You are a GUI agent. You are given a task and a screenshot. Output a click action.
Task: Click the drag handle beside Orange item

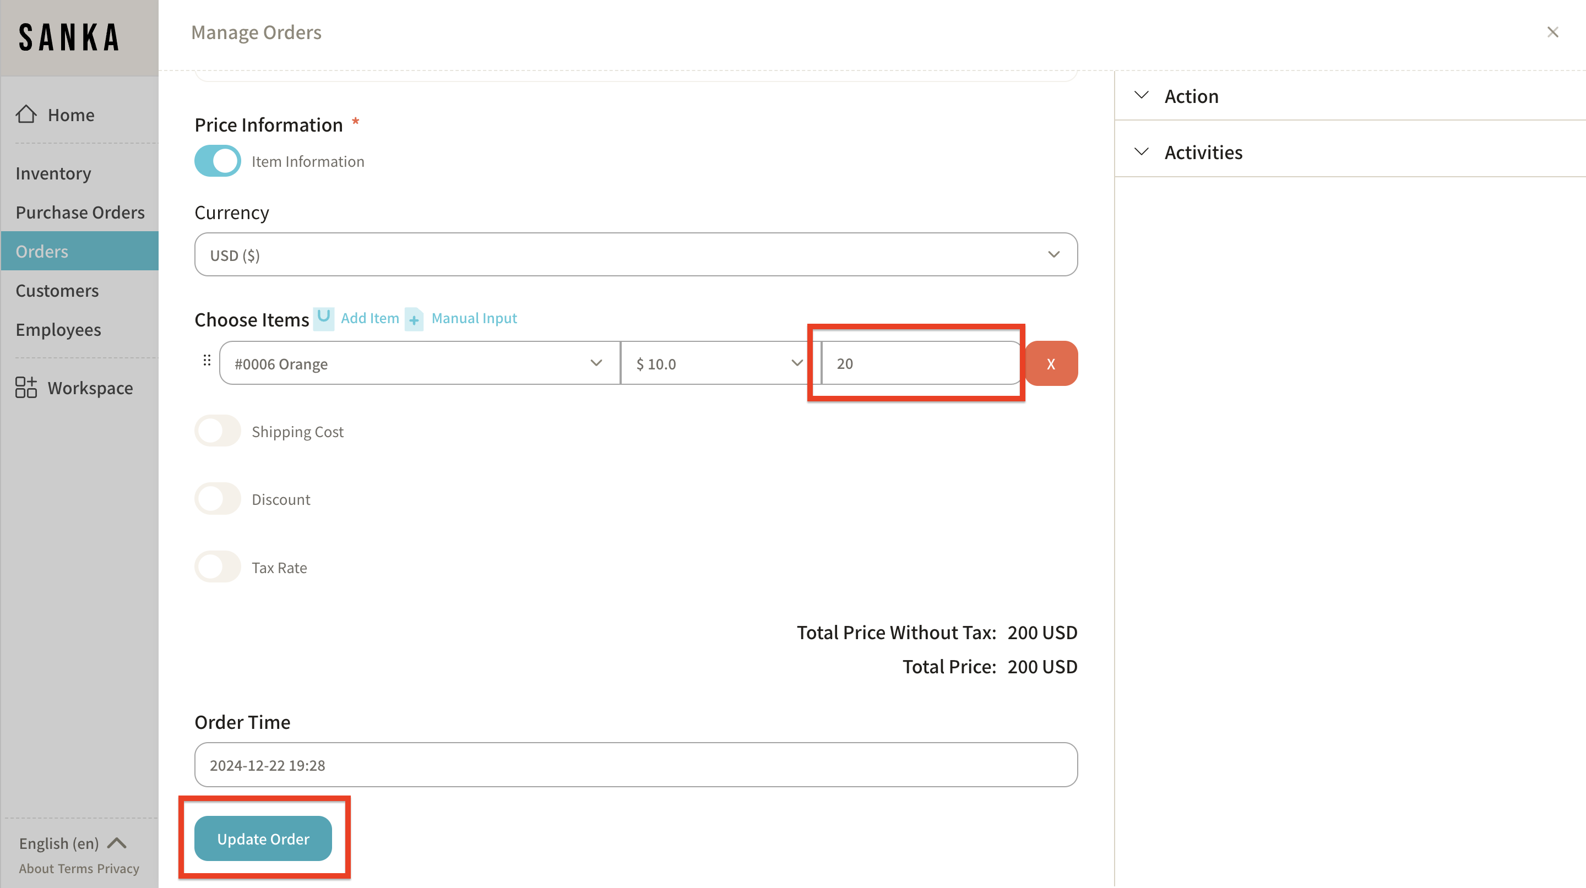[207, 361]
